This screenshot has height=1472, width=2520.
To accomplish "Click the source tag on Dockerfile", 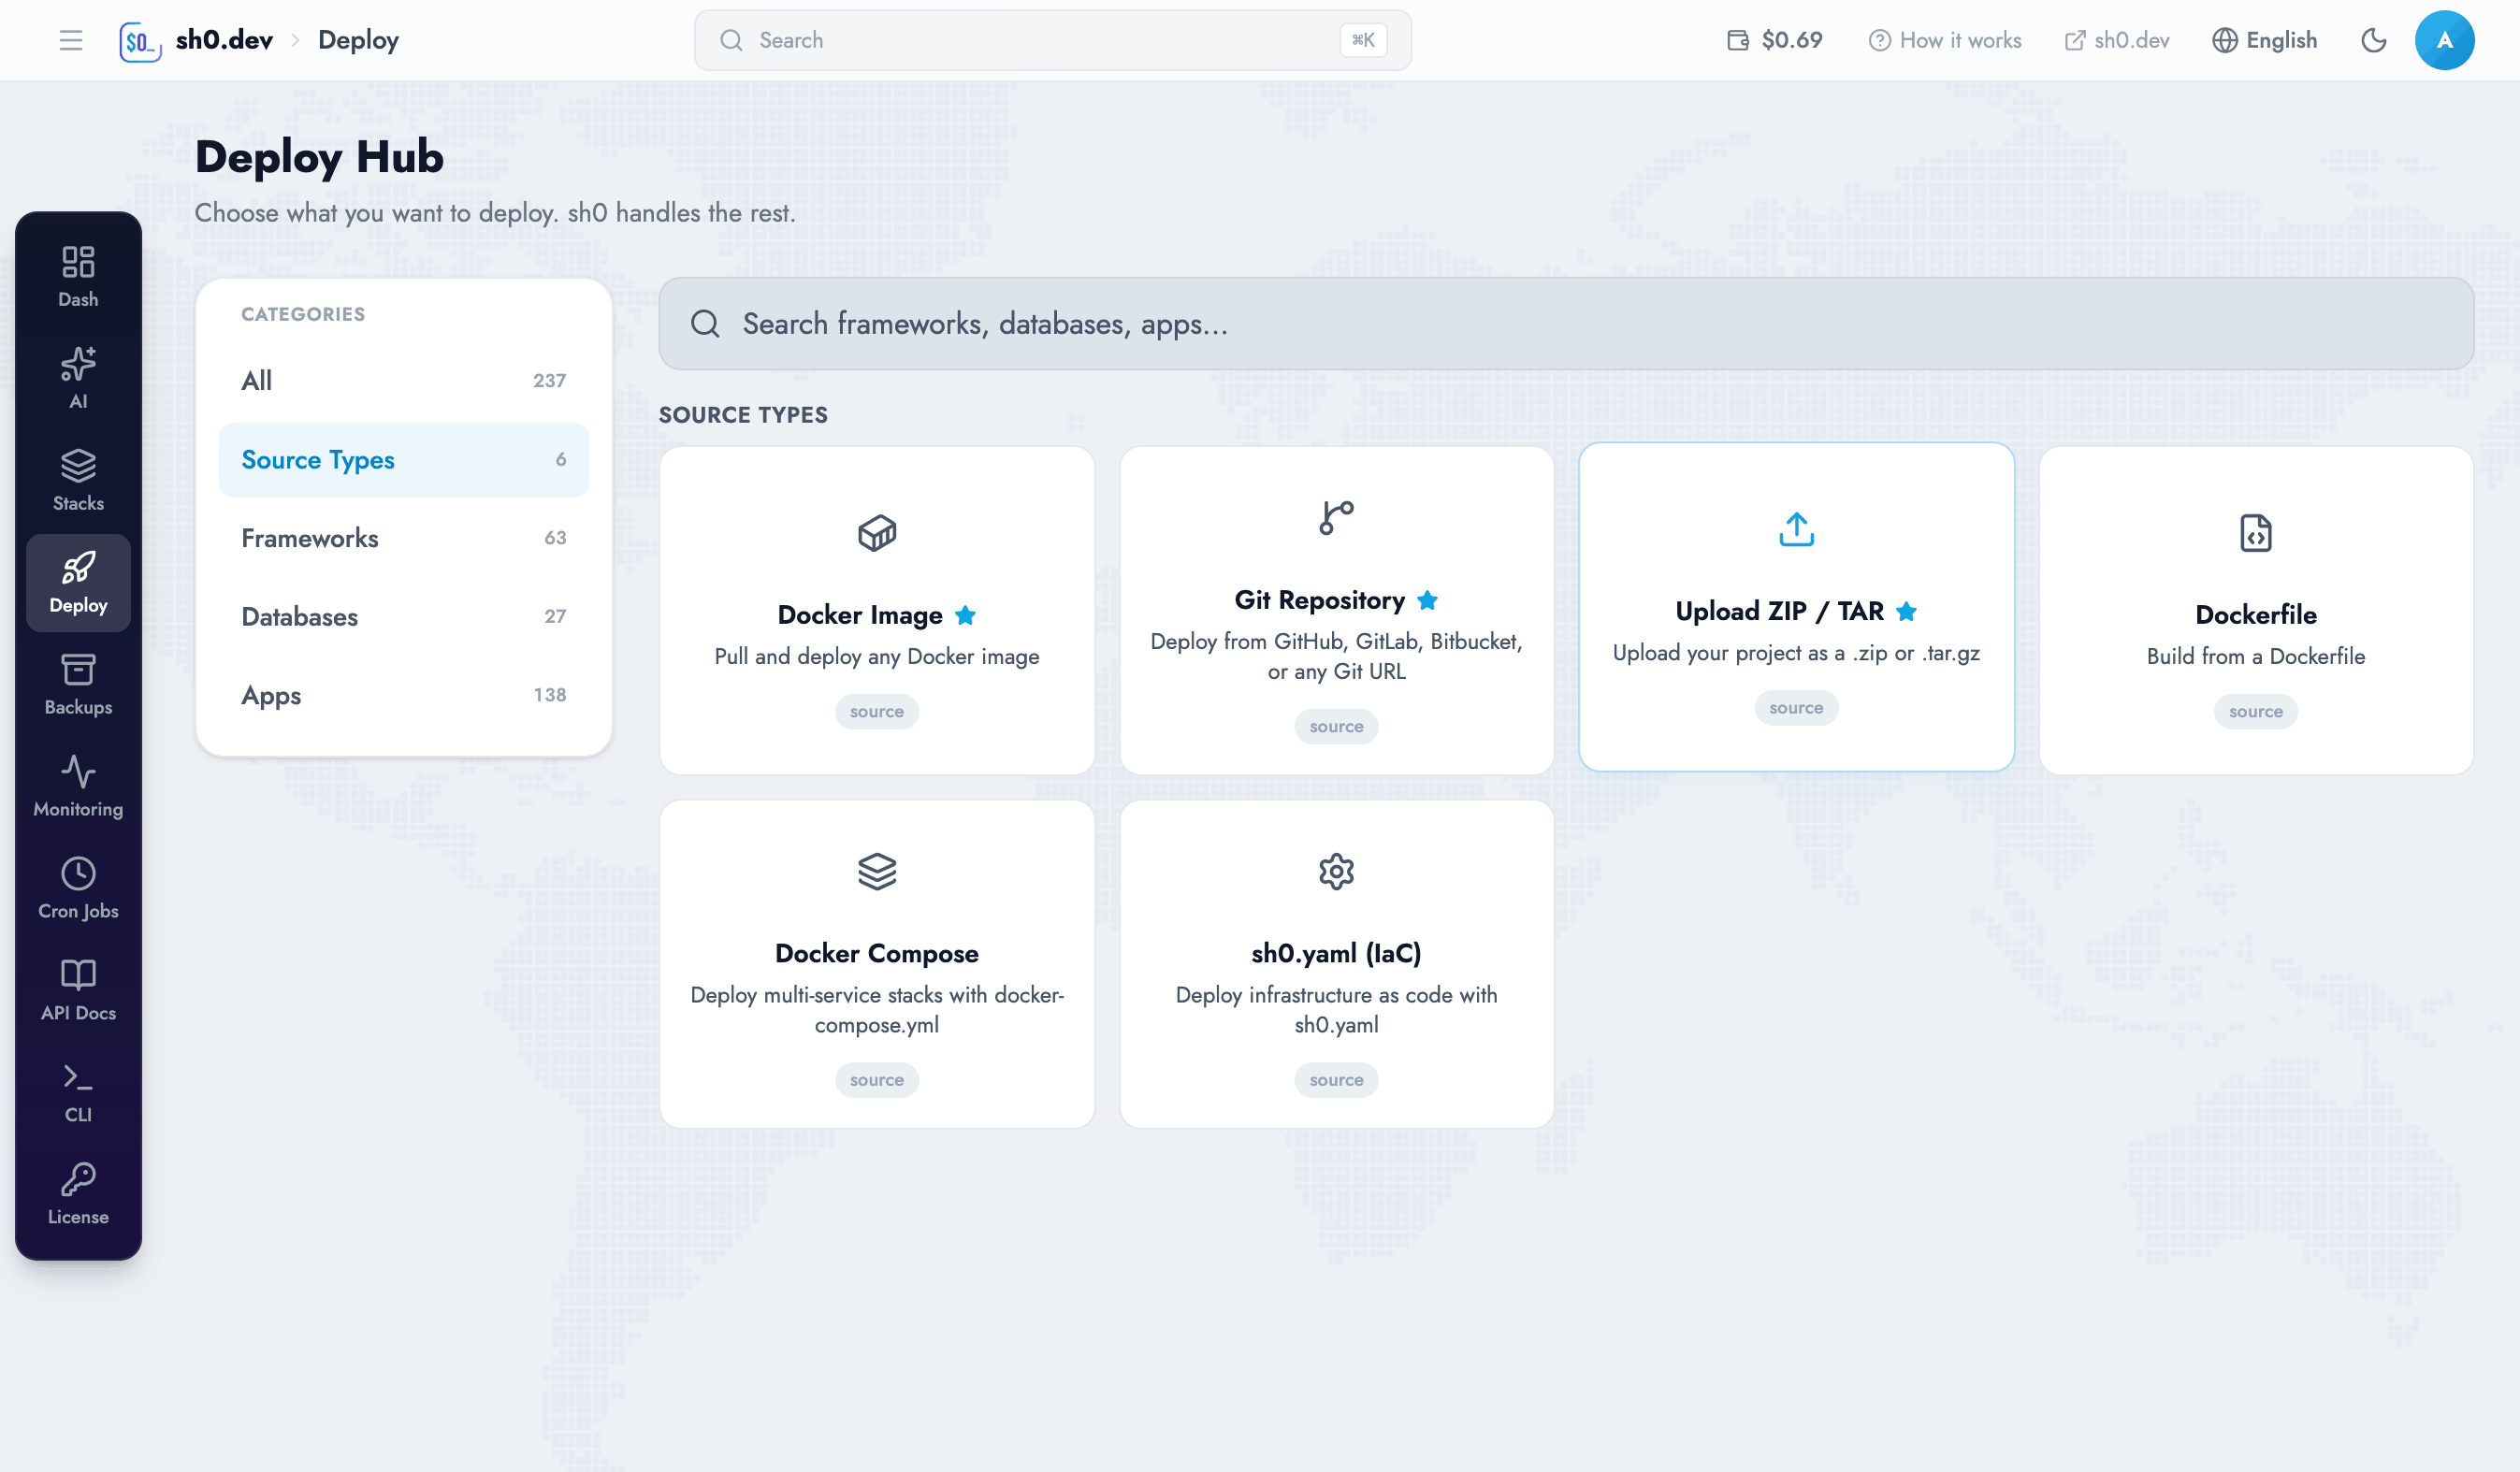I will pyautogui.click(x=2255, y=712).
